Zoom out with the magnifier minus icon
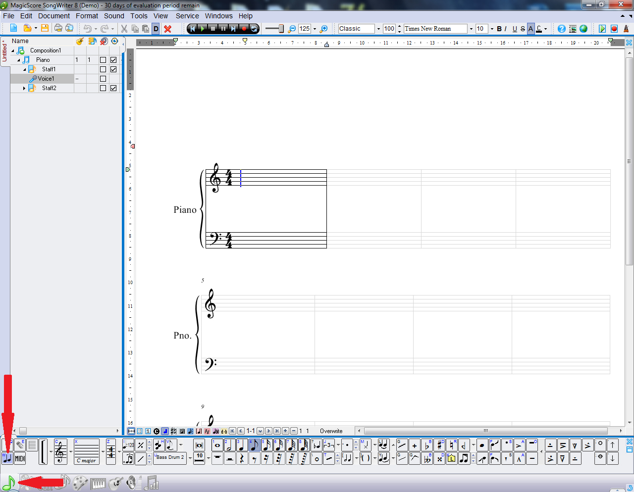The image size is (634, 492). click(292, 29)
